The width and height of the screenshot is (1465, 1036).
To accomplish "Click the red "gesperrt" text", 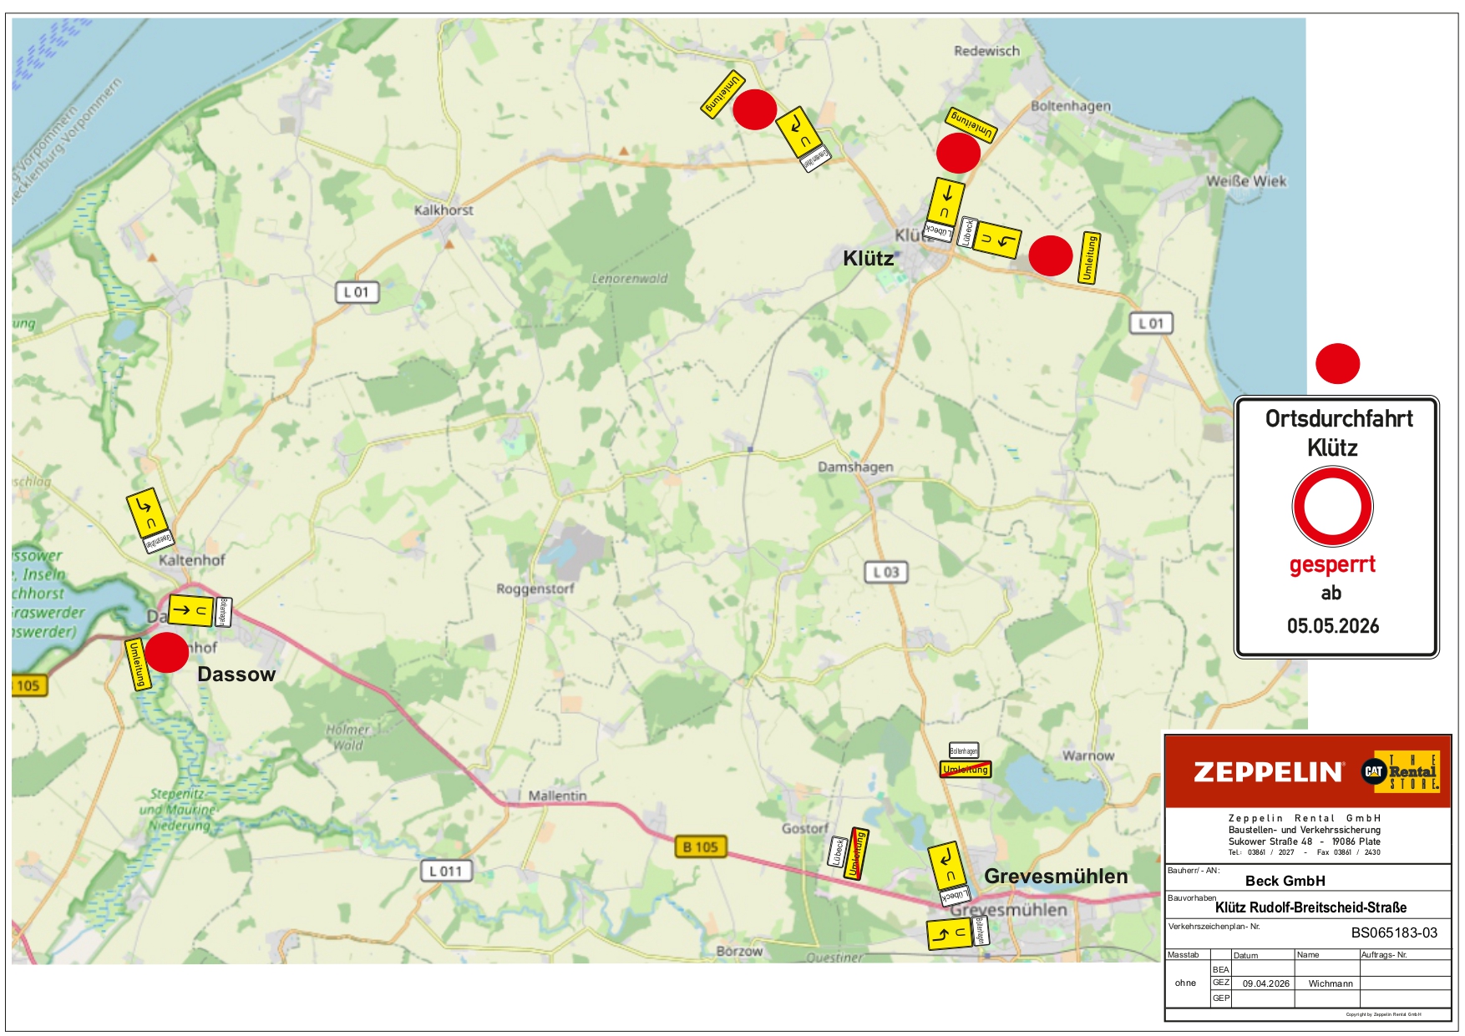I will 1332,564.
